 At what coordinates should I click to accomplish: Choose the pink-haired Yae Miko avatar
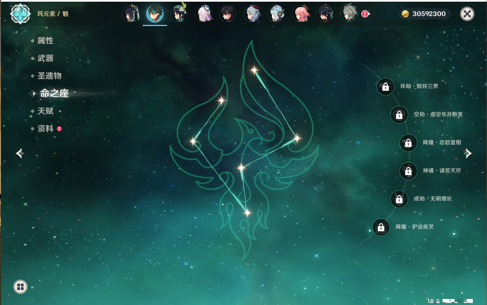(301, 14)
